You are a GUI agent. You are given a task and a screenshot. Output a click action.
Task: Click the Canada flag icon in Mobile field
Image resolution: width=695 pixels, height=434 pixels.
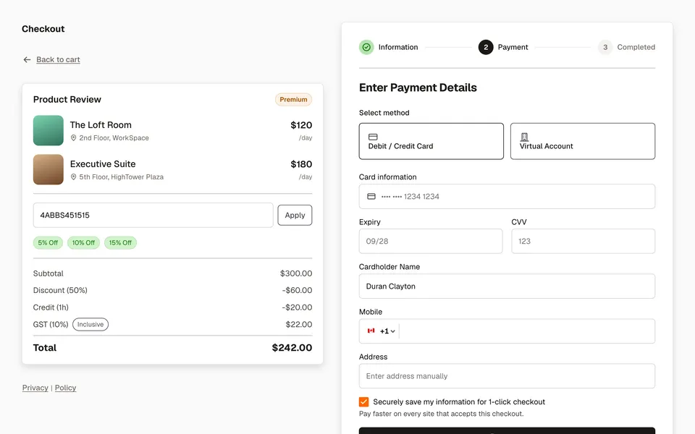(x=371, y=331)
